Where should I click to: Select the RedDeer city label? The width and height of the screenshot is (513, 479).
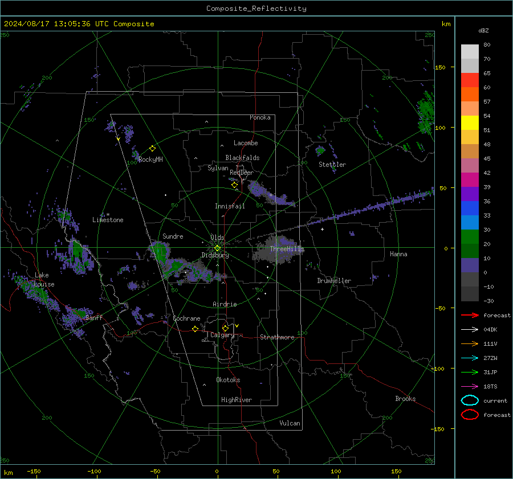click(x=242, y=173)
